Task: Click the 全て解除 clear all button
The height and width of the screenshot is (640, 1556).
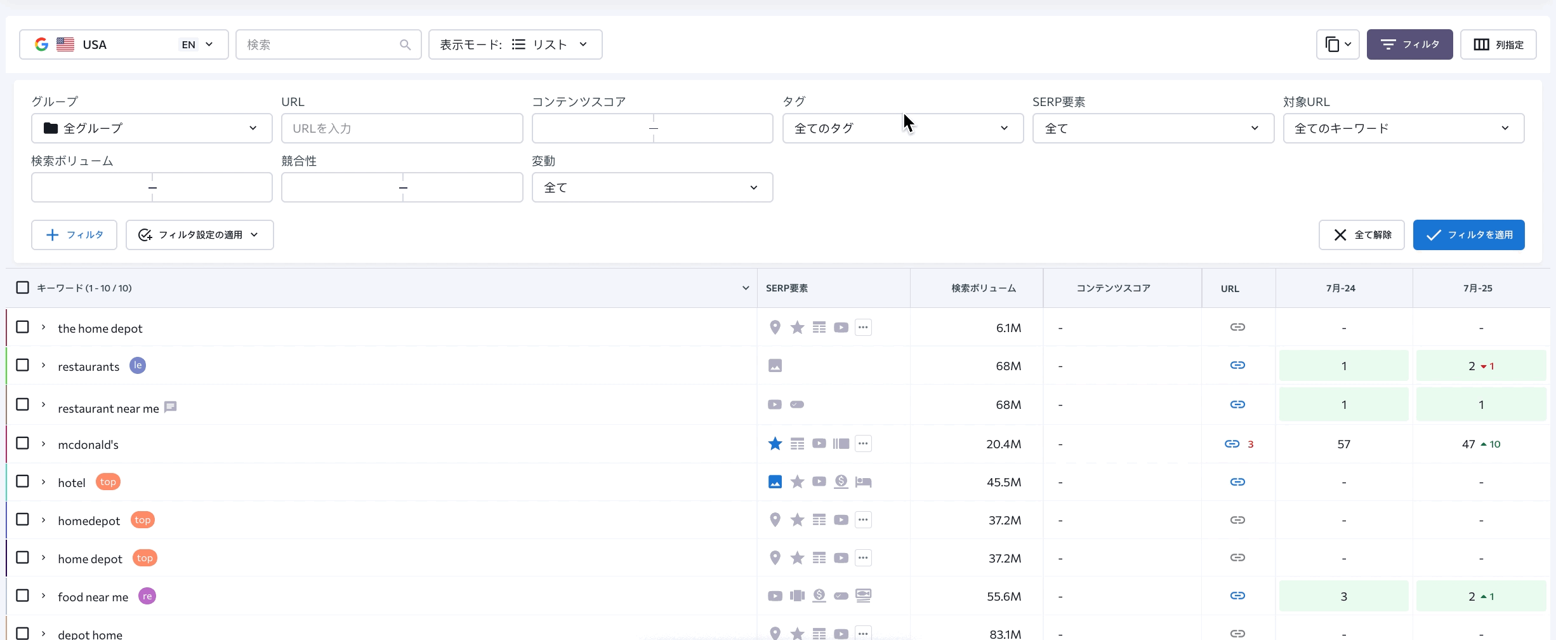Action: coord(1361,235)
